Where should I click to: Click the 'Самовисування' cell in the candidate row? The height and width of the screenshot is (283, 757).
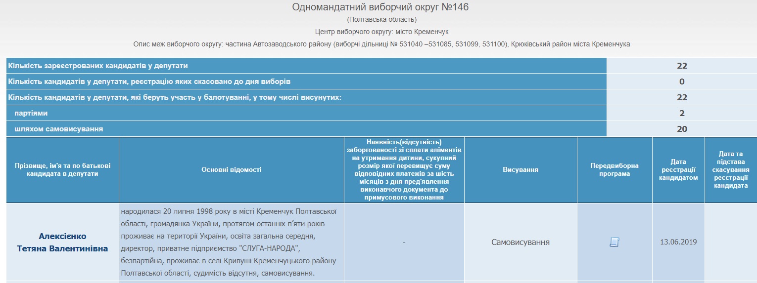pyautogui.click(x=520, y=242)
